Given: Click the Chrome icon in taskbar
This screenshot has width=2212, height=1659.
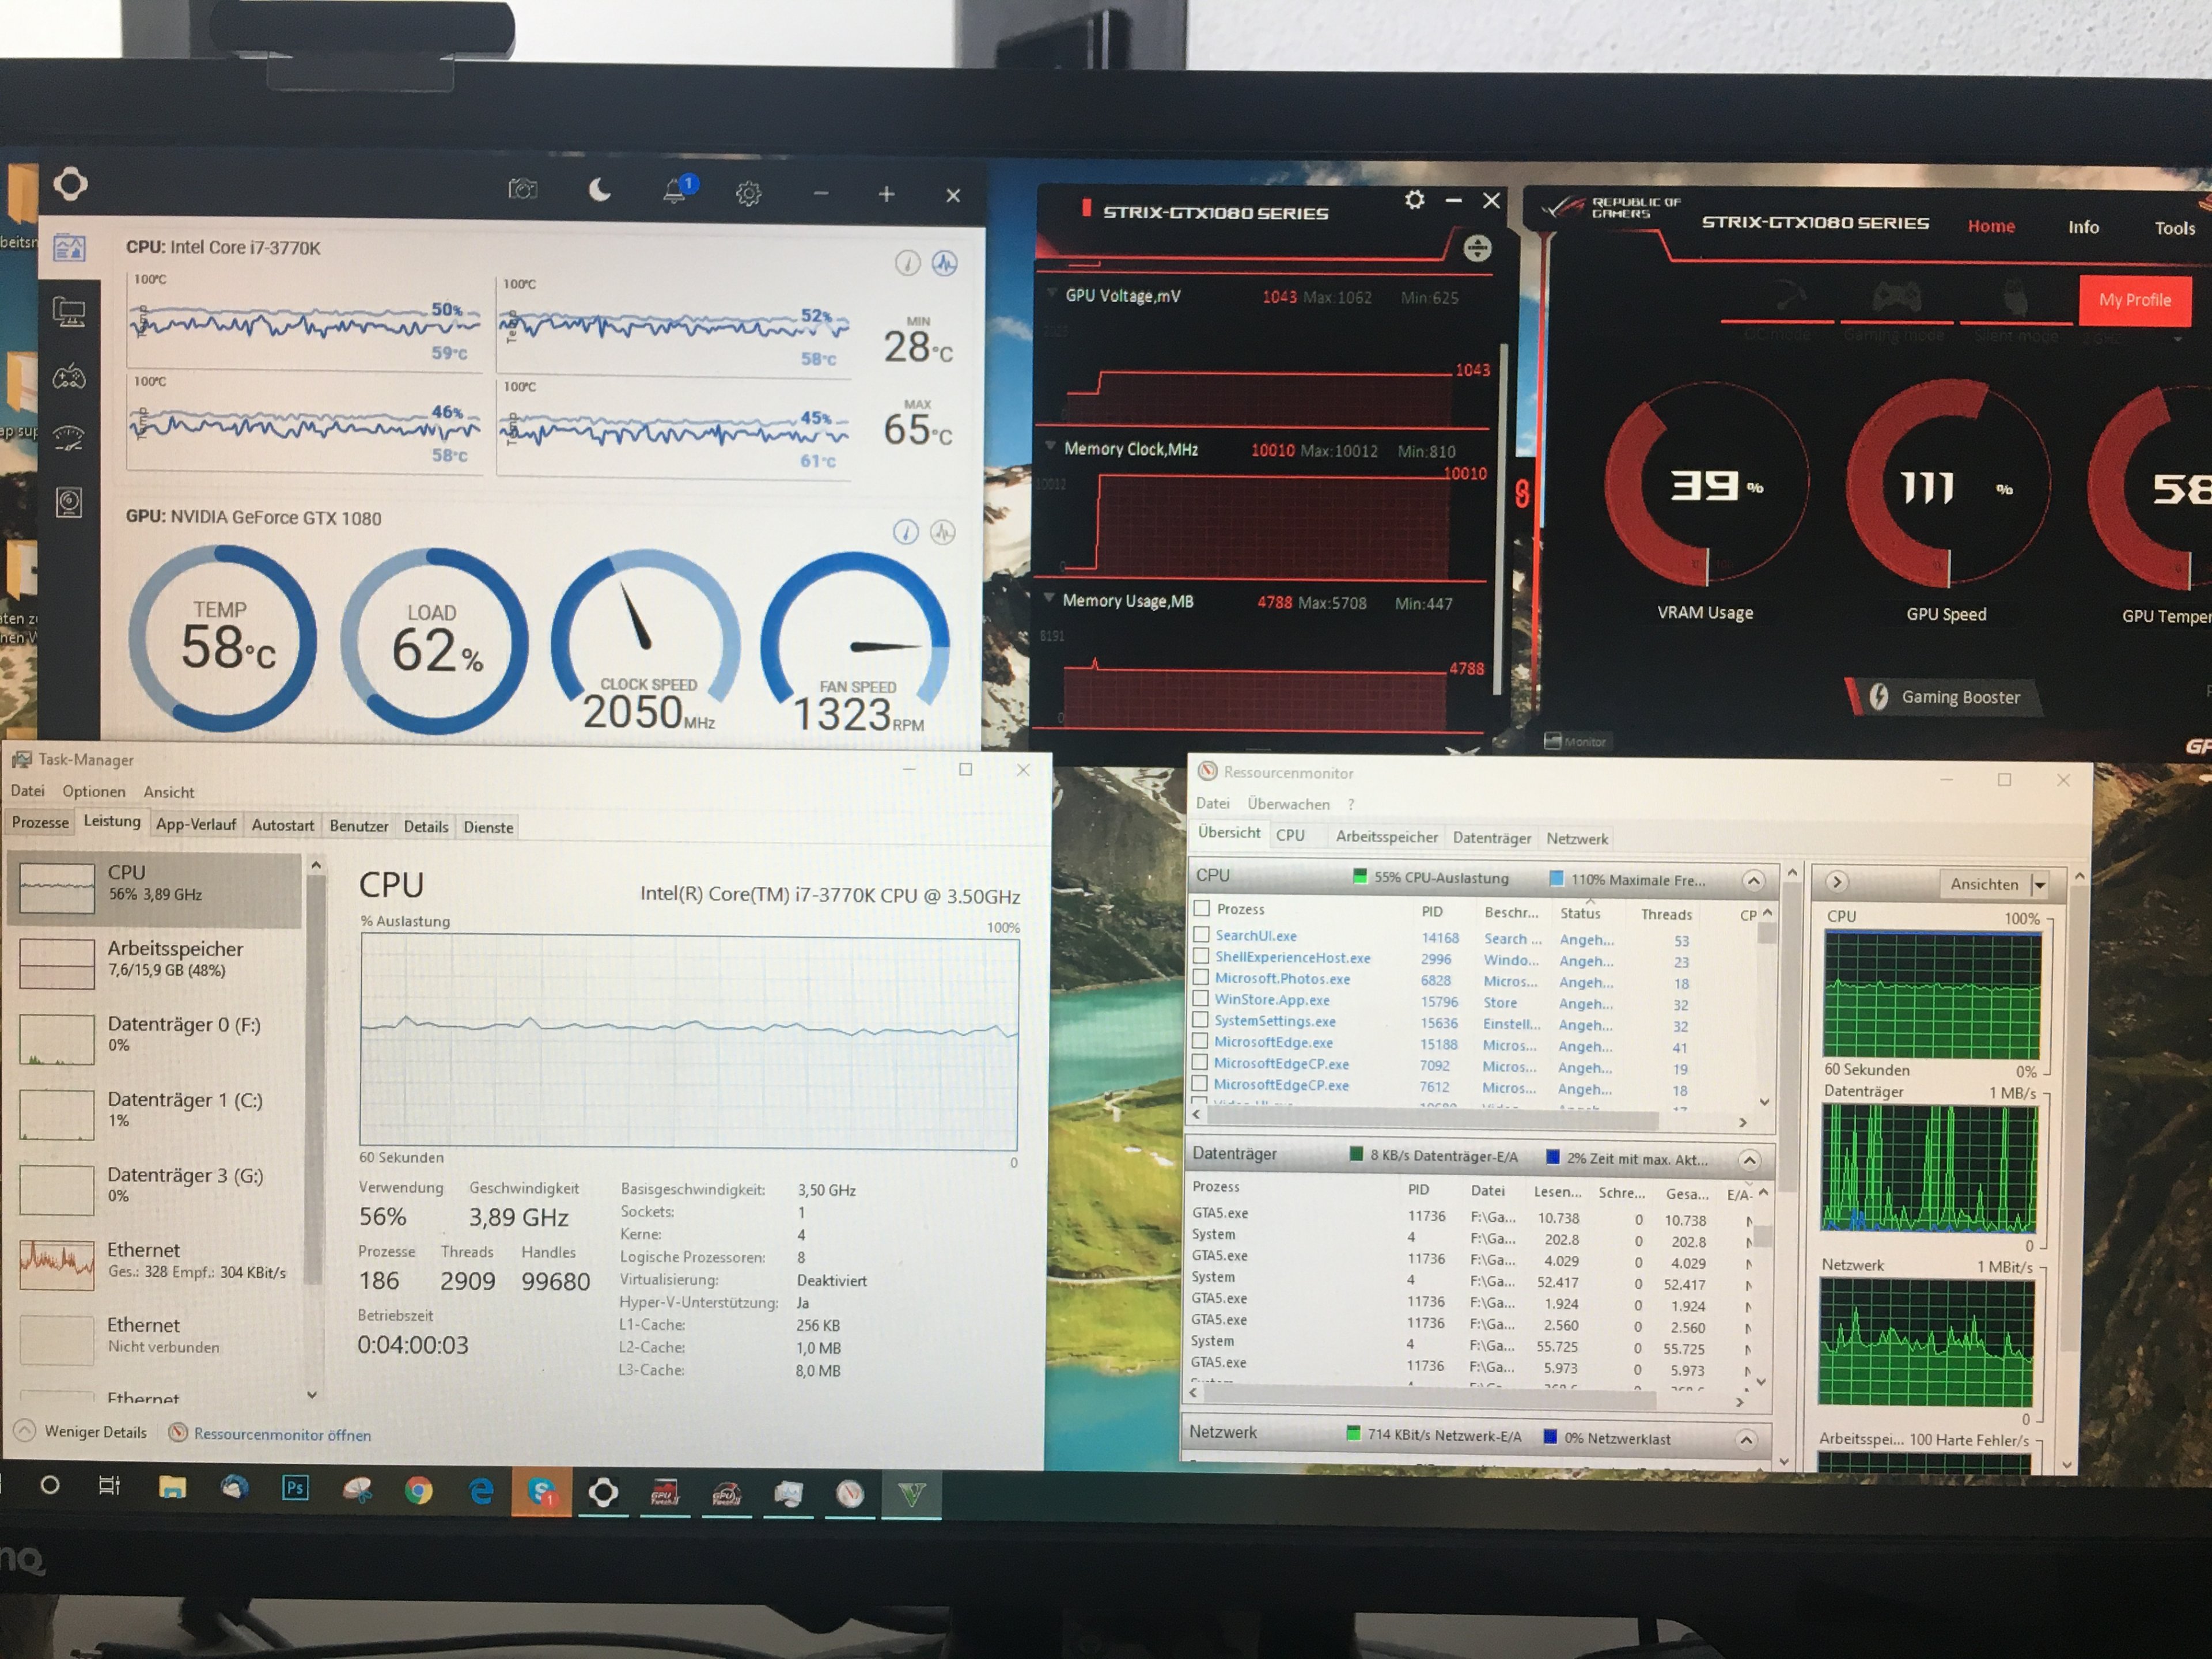Looking at the screenshot, I should tap(418, 1491).
